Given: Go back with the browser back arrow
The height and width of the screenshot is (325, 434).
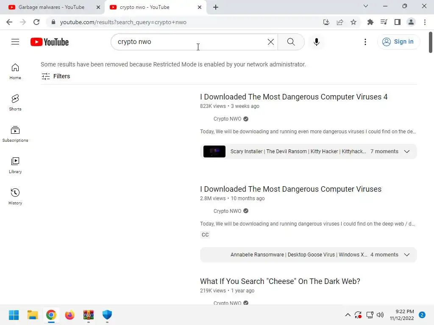Looking at the screenshot, I should [x=9, y=22].
